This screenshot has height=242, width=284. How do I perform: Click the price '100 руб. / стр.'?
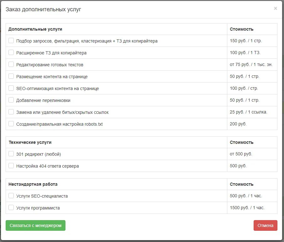click(244, 88)
